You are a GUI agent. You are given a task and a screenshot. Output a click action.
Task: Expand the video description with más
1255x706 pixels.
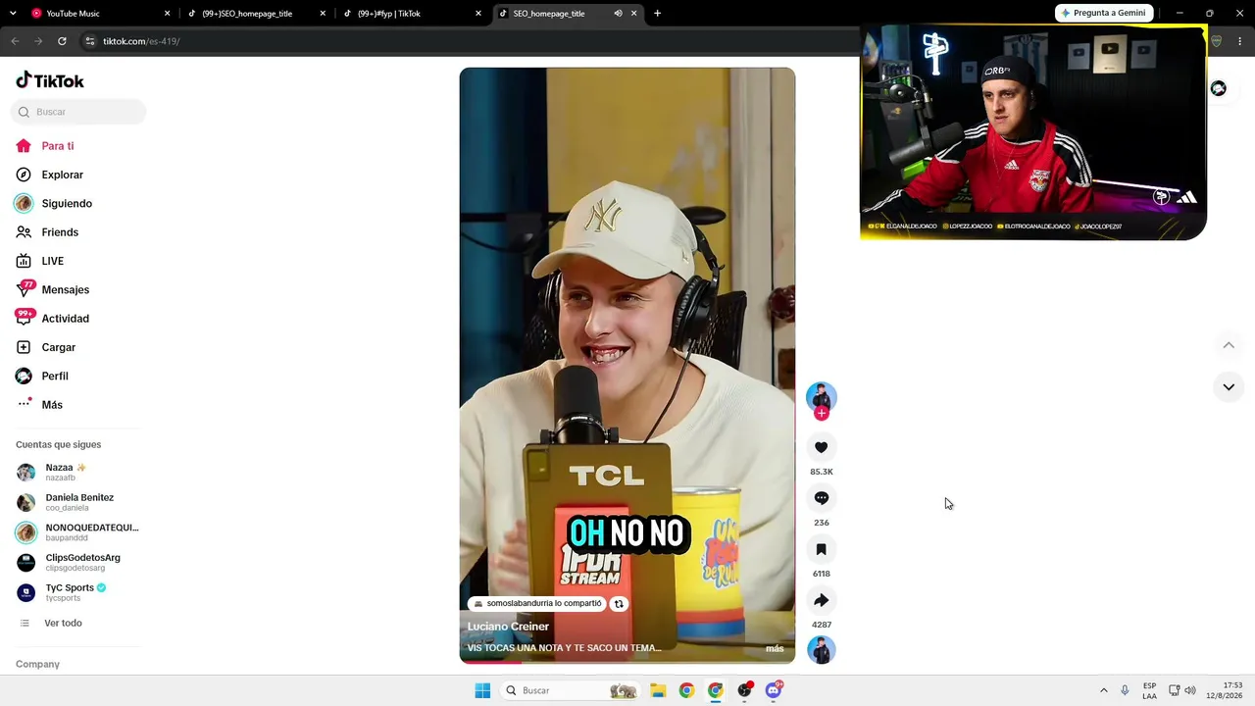(x=775, y=648)
